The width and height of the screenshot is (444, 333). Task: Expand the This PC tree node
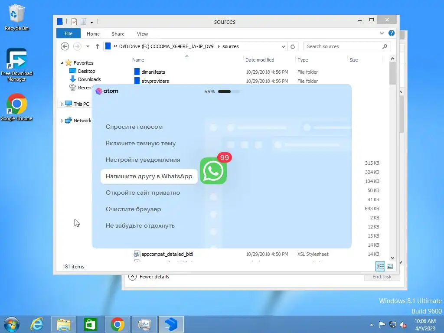62,104
